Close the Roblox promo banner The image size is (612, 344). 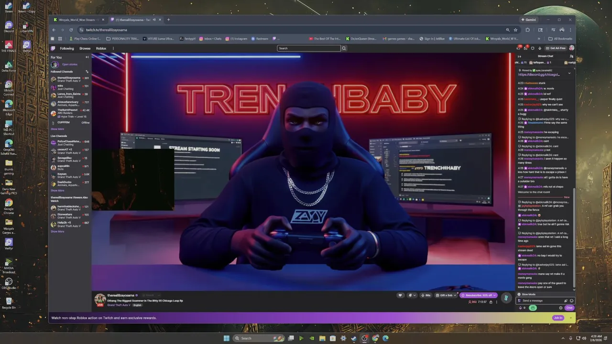coord(570,318)
